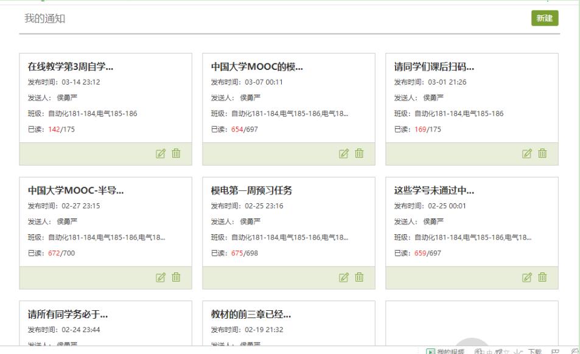Open the 模电第一周预习任务 notification title
580x354 pixels.
[251, 191]
